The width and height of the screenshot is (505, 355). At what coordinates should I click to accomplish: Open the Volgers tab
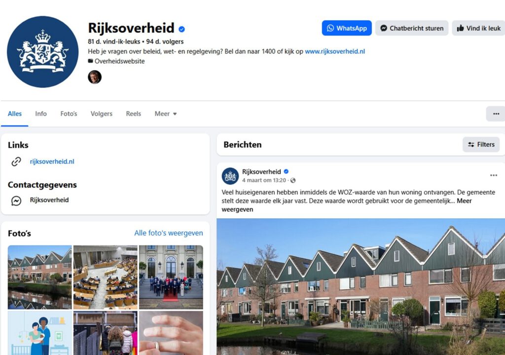coord(102,114)
